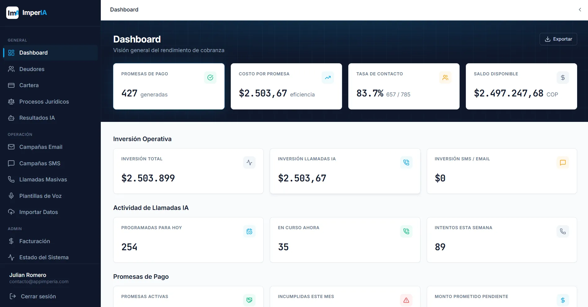Viewport: 588px width, 307px height.
Task: Select Campañas SMS menu item
Action: [x=50, y=163]
